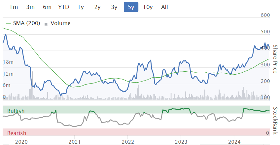Switch chart to 2y range

pos(97,7)
